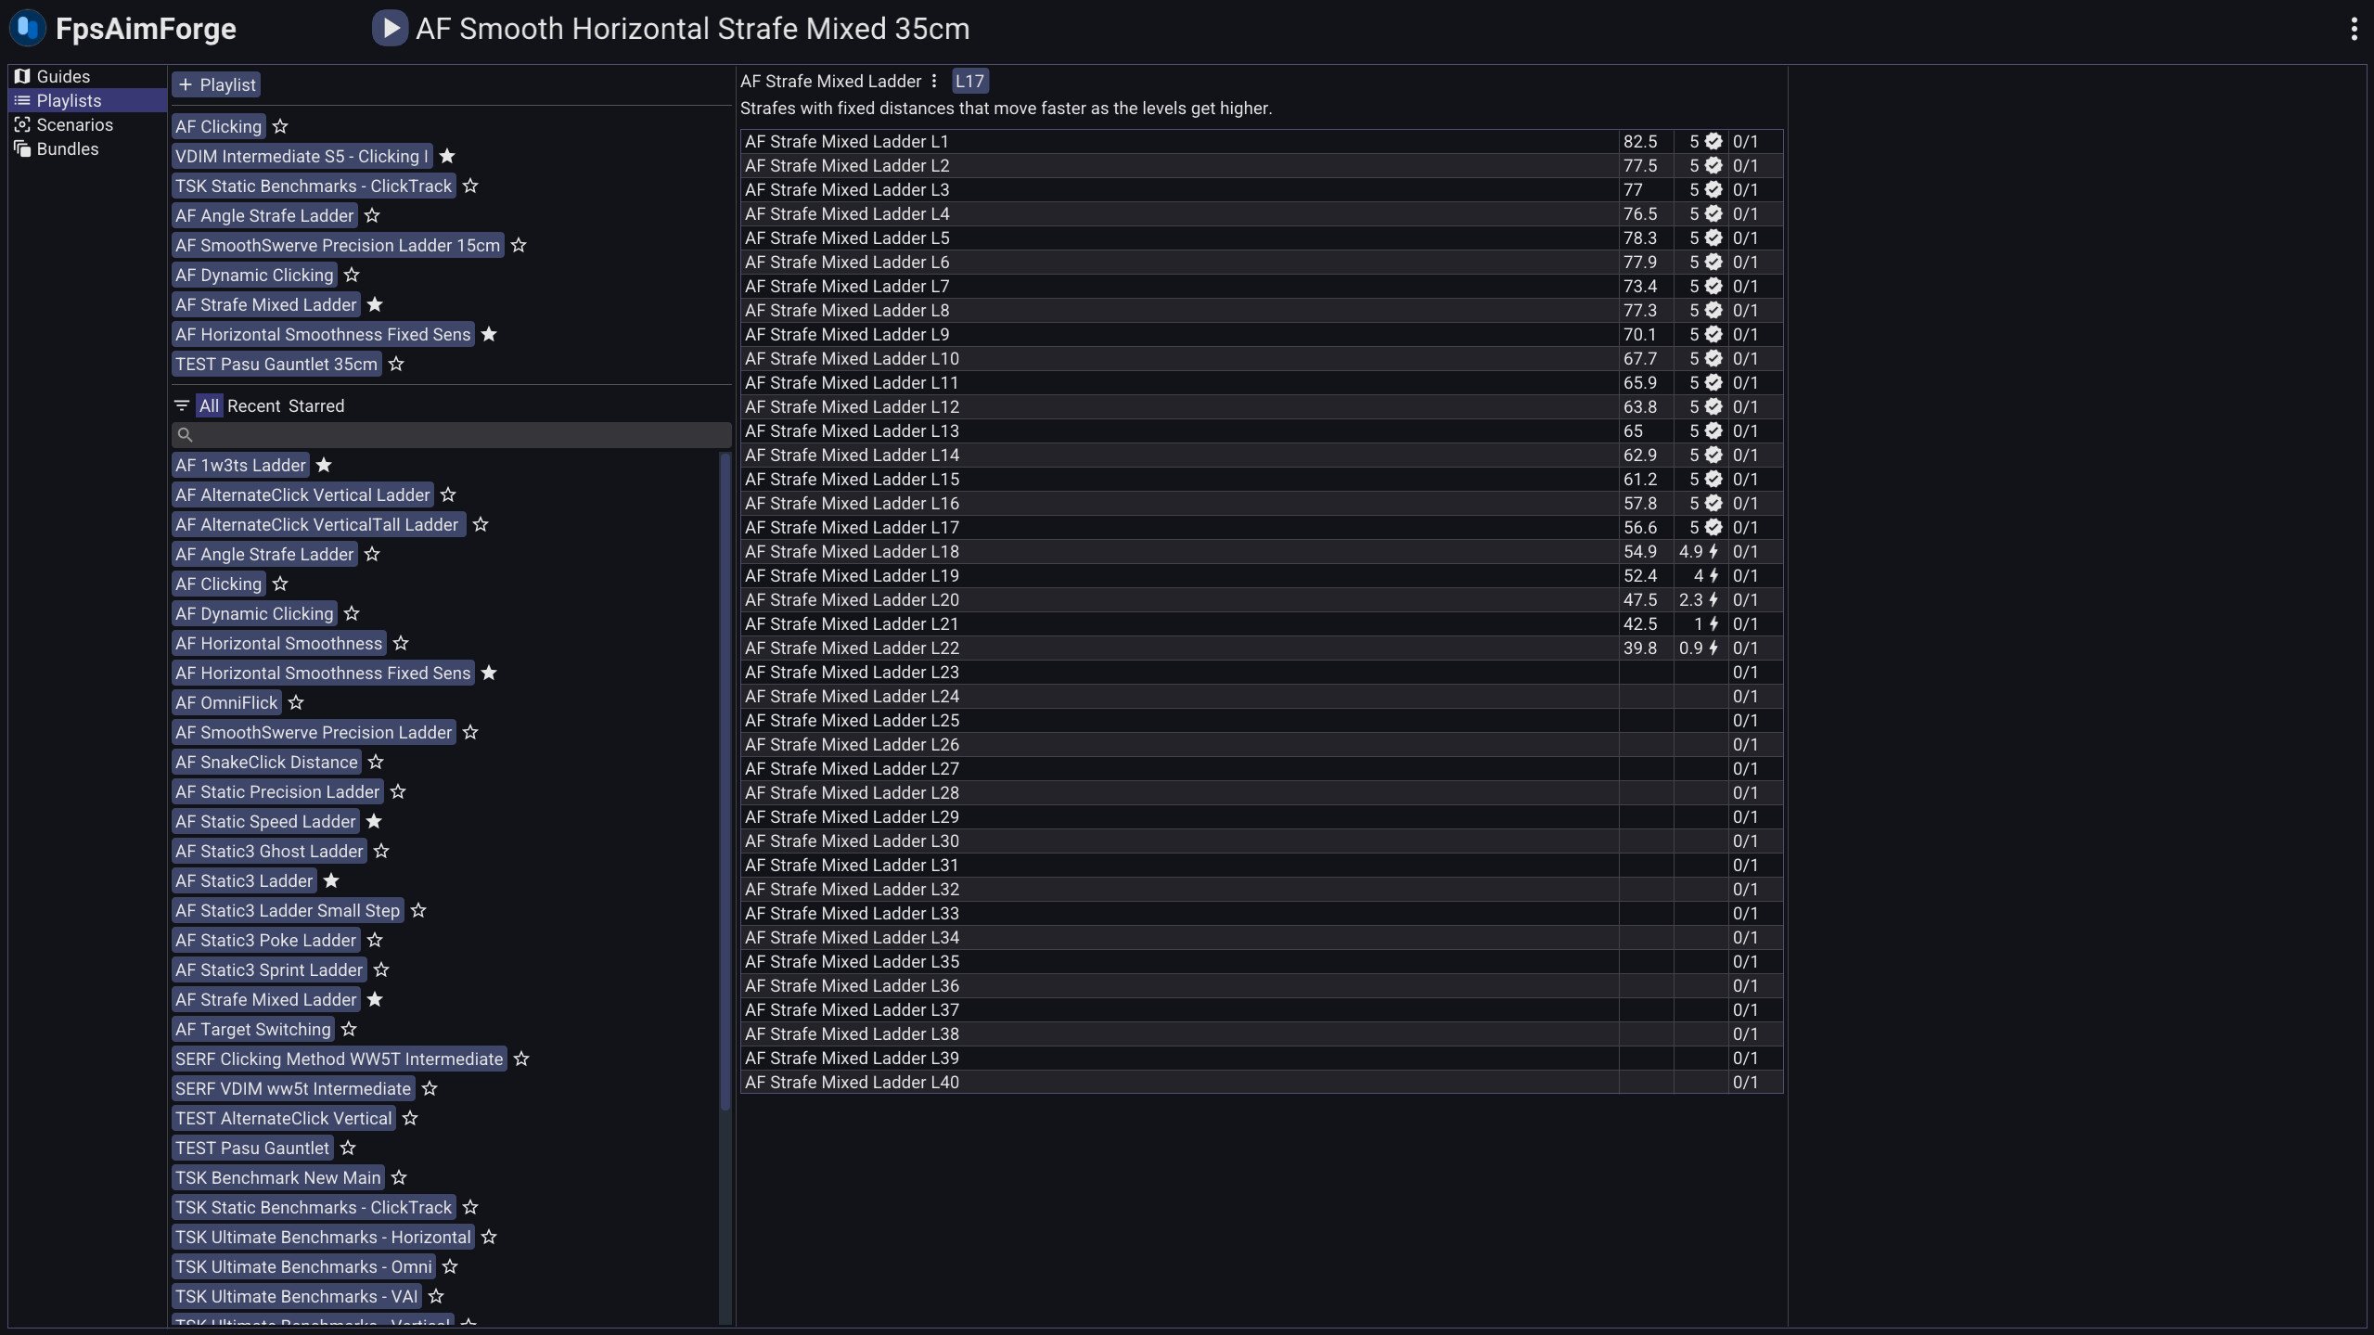Open pinned AF Dynamic Clicking playlist
The width and height of the screenshot is (2374, 1335).
254,275
